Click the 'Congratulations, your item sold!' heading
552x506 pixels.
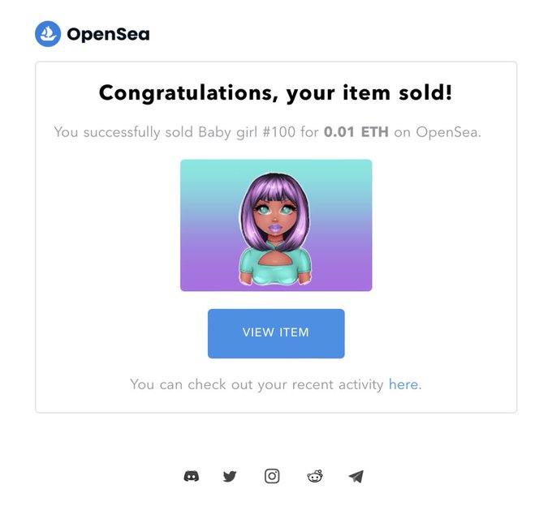click(x=276, y=93)
